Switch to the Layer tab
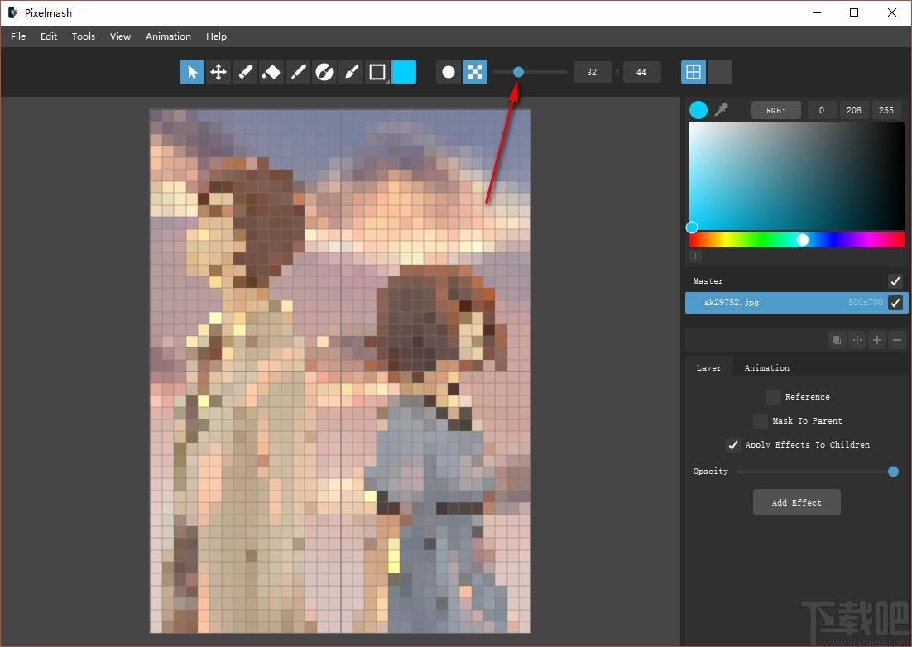This screenshot has width=912, height=647. click(708, 367)
